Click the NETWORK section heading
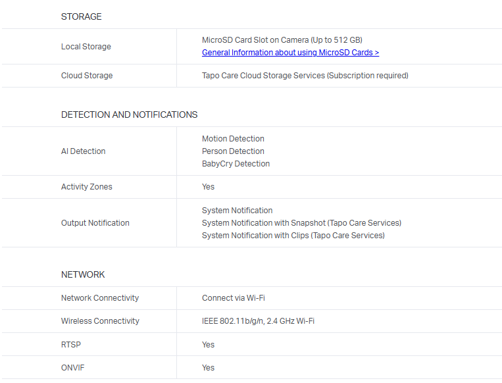 tap(83, 274)
